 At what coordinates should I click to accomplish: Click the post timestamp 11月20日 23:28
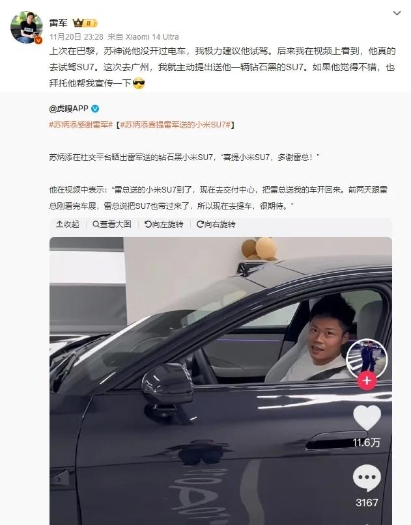tap(76, 37)
